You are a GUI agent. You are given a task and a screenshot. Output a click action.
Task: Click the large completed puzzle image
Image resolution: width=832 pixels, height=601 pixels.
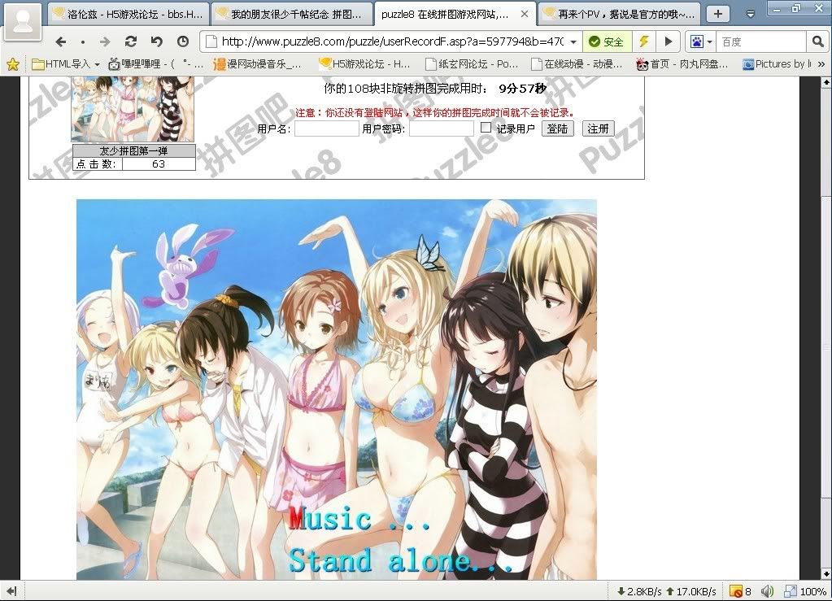pos(337,390)
